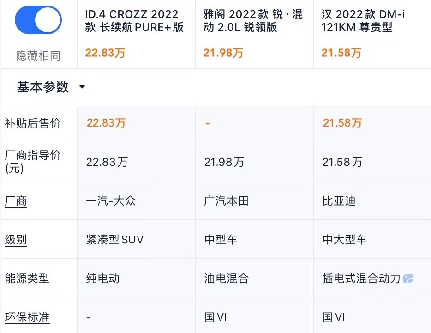Toggle the 隐藏相同 switch off
This screenshot has height=333, width=431.
click(38, 20)
